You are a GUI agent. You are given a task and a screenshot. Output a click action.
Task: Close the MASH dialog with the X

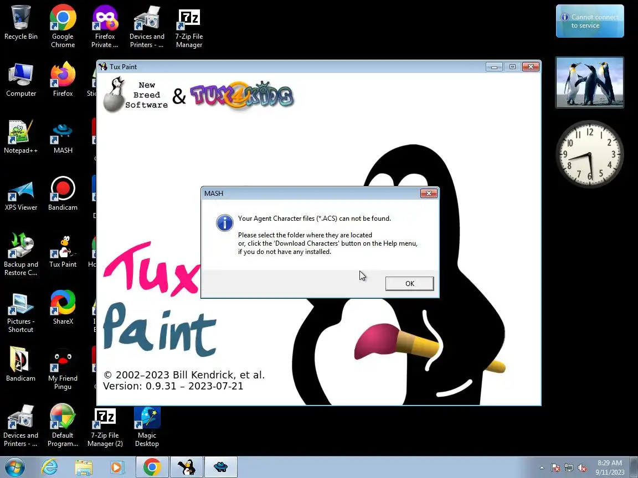429,194
